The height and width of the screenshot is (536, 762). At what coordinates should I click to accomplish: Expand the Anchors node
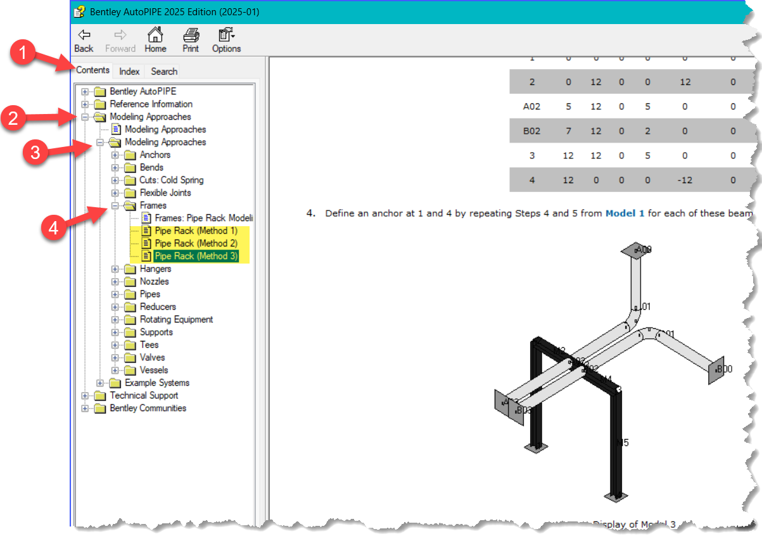point(115,155)
